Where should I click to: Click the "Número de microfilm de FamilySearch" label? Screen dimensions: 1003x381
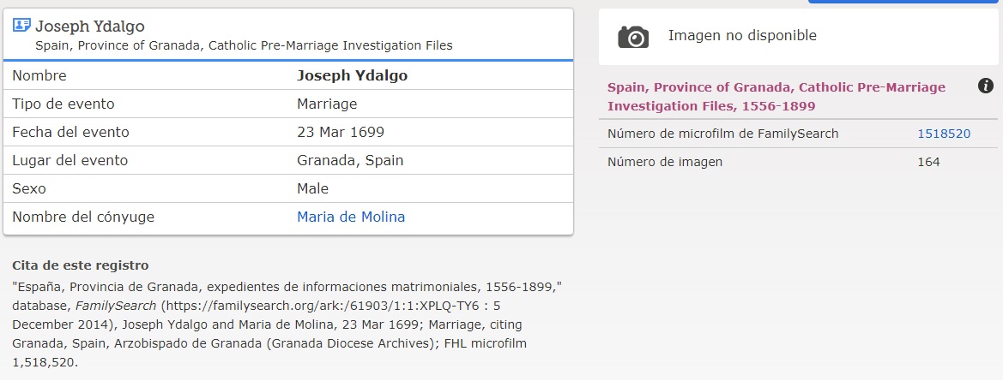722,134
